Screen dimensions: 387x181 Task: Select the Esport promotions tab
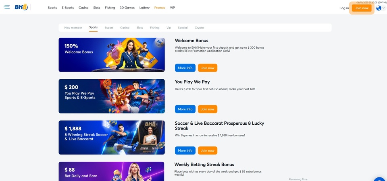coord(109,28)
